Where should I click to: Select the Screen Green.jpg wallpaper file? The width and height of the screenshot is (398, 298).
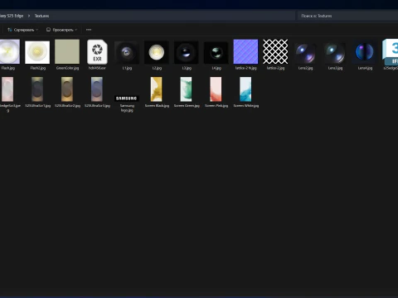click(x=187, y=92)
